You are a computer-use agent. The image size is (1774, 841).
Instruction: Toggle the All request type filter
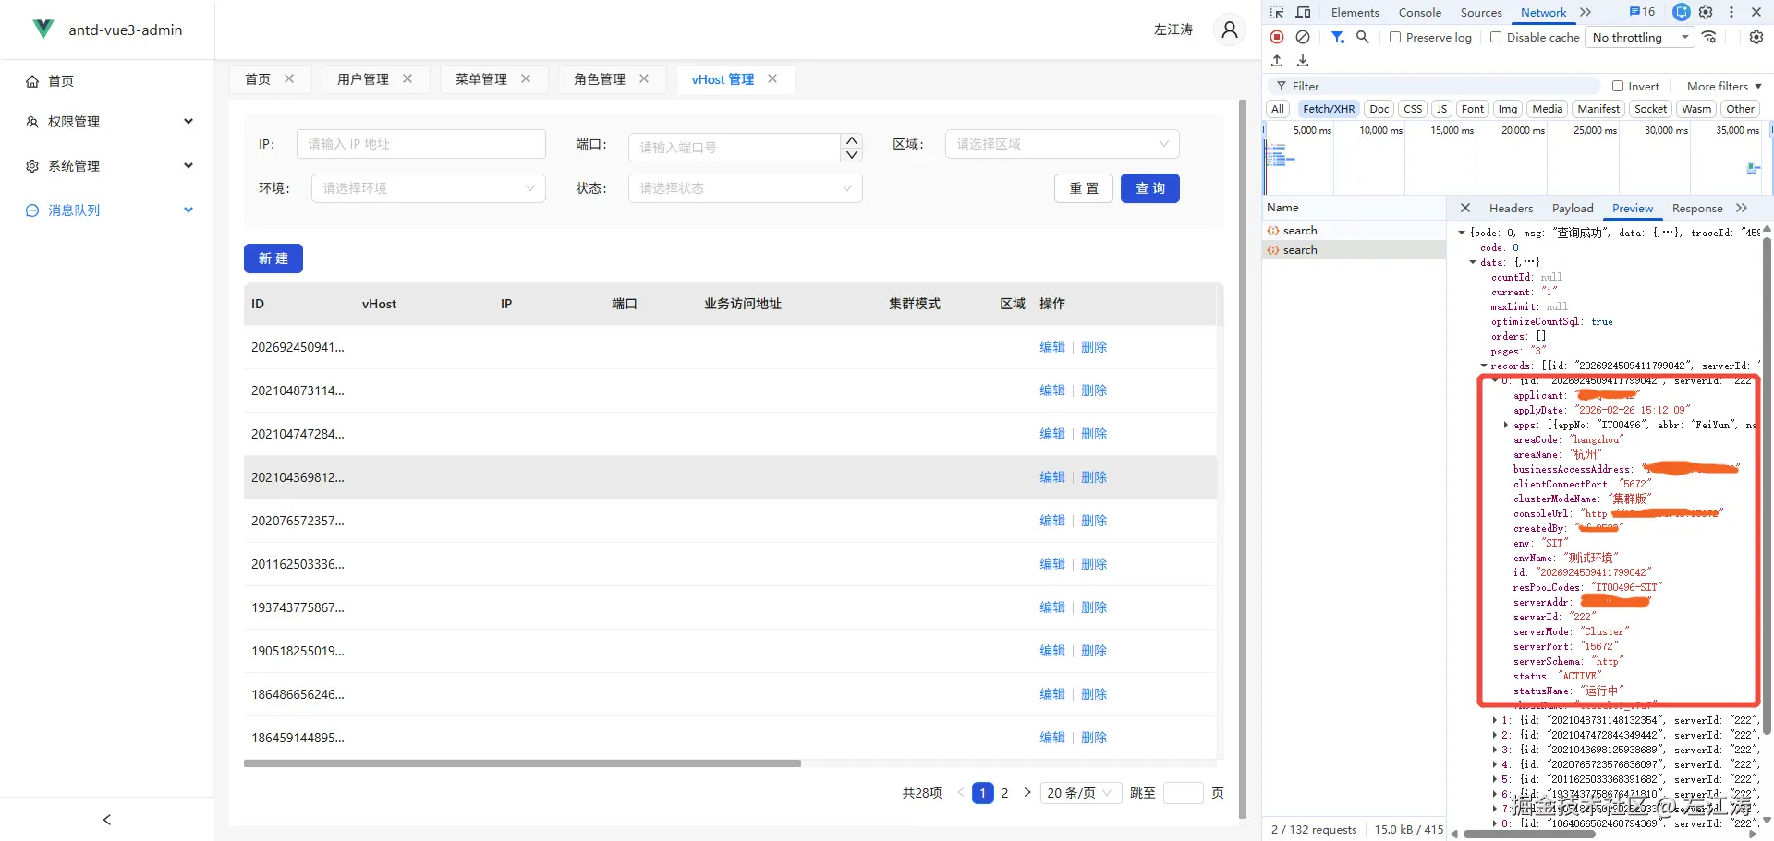1278,109
